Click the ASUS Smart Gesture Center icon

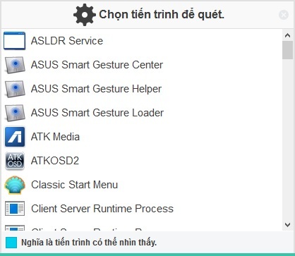coord(15,65)
